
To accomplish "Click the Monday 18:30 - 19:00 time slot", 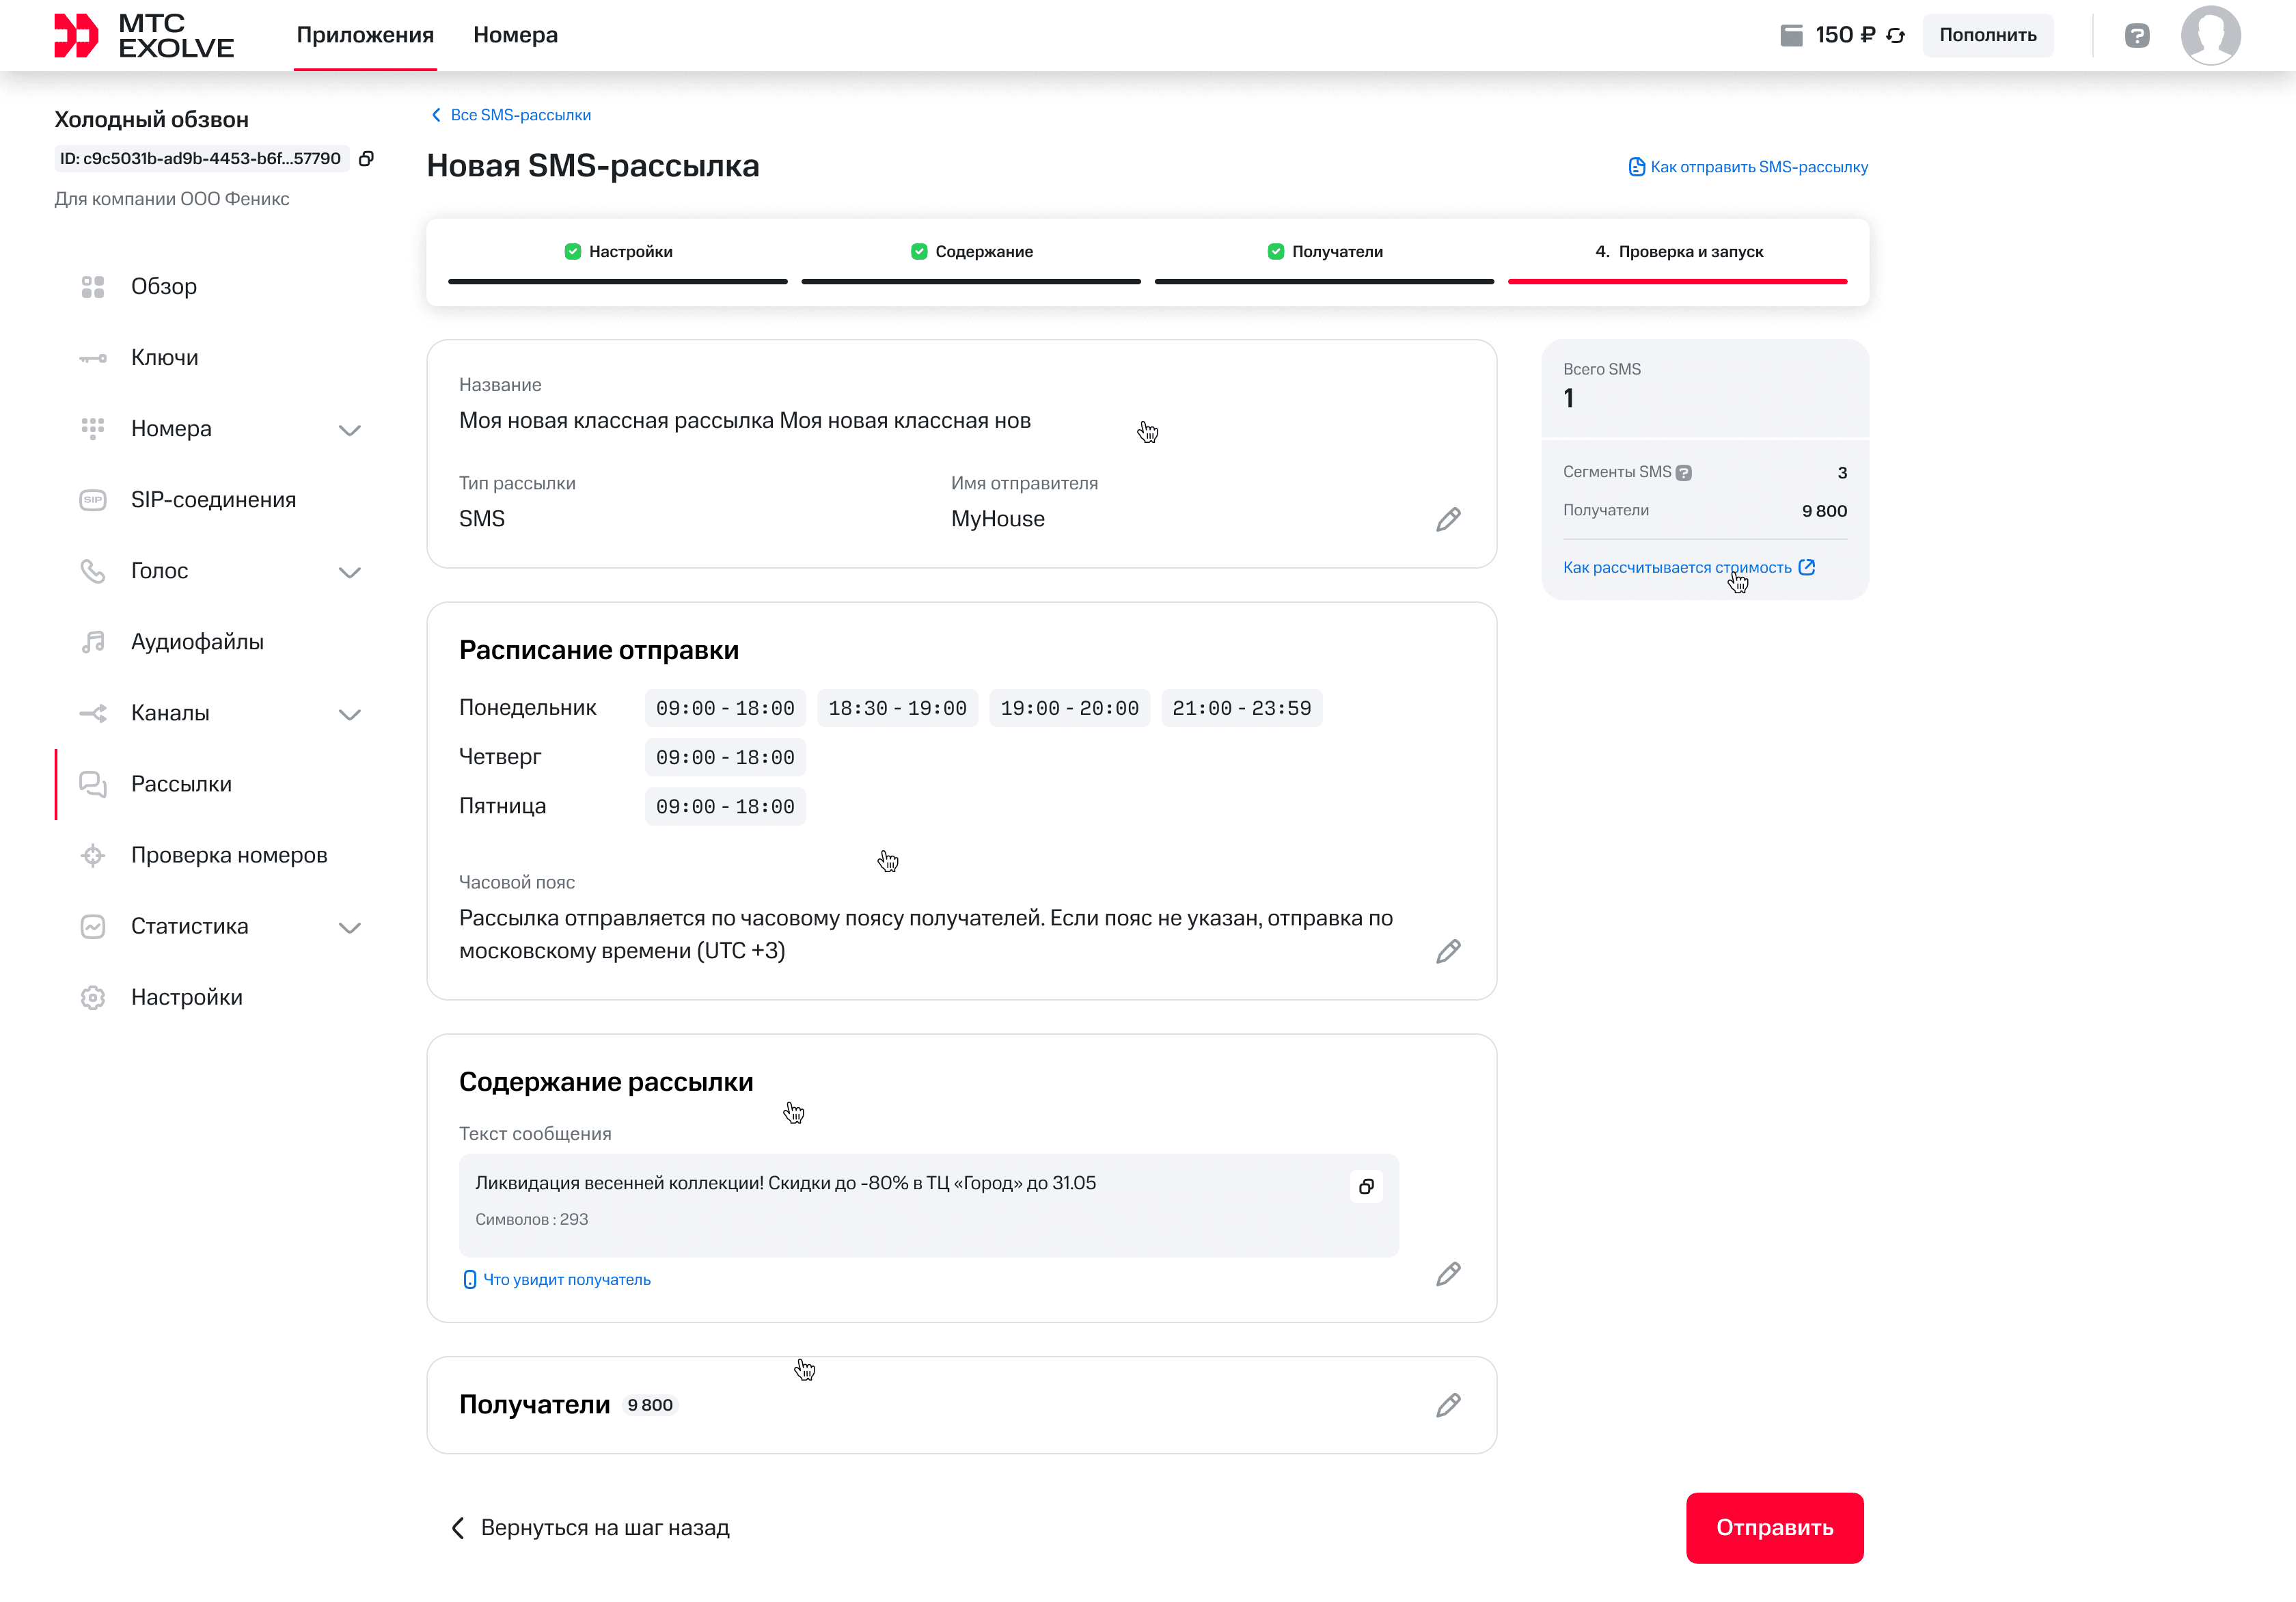I will click(897, 708).
